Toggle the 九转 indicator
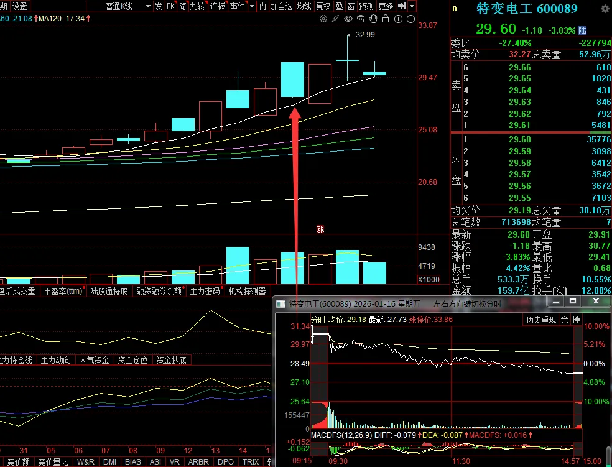Screen dimensions: 612x467 tap(197, 6)
